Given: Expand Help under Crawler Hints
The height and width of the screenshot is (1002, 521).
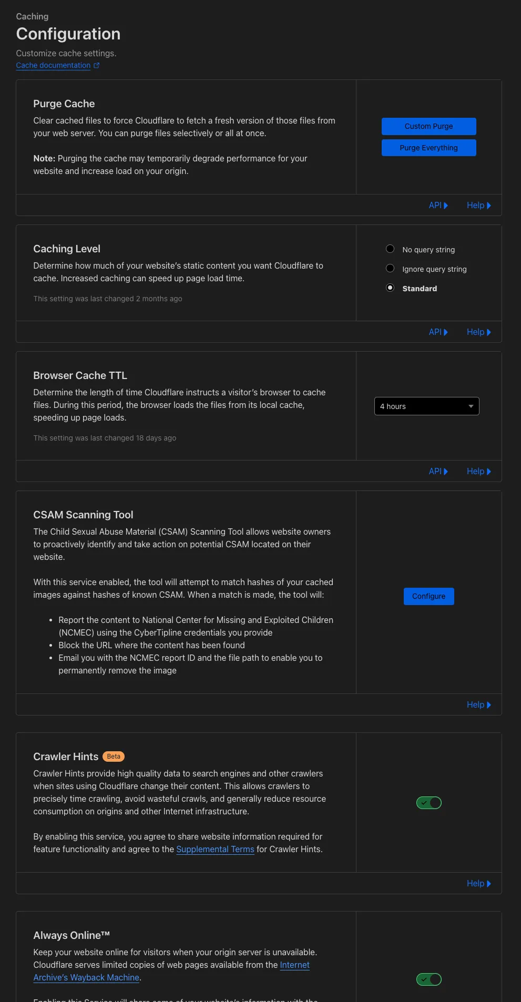Looking at the screenshot, I should tap(478, 884).
